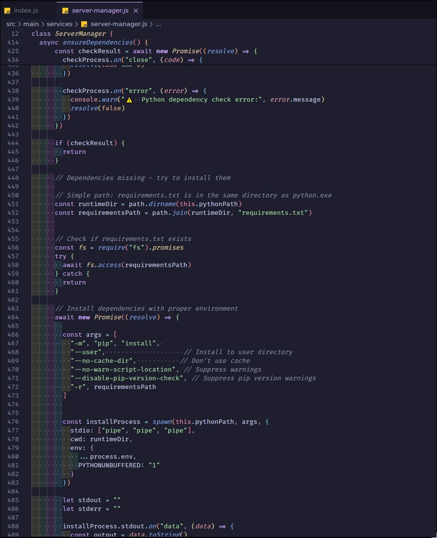Click the JS file icon on index.js tab
Image resolution: width=437 pixels, height=538 pixels.
[7, 10]
